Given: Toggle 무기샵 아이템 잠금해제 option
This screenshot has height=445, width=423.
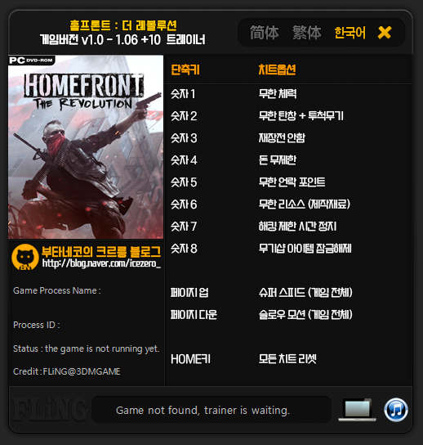Looking at the screenshot, I should [x=305, y=249].
